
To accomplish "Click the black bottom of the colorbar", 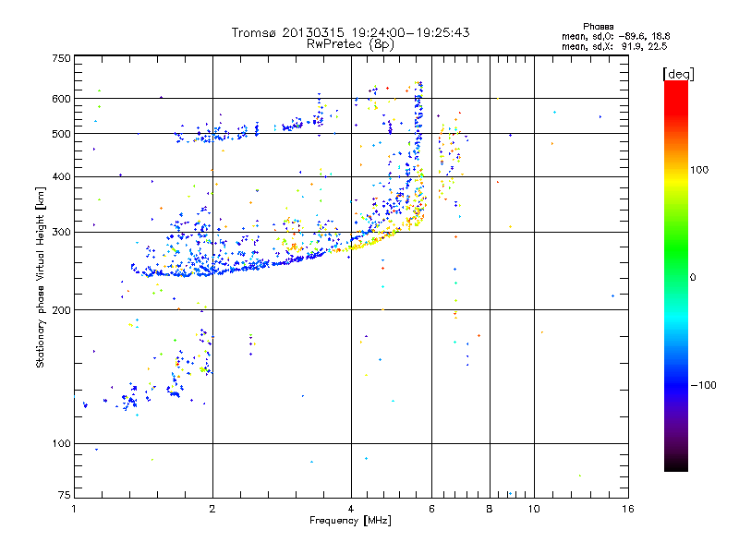I will (x=676, y=464).
